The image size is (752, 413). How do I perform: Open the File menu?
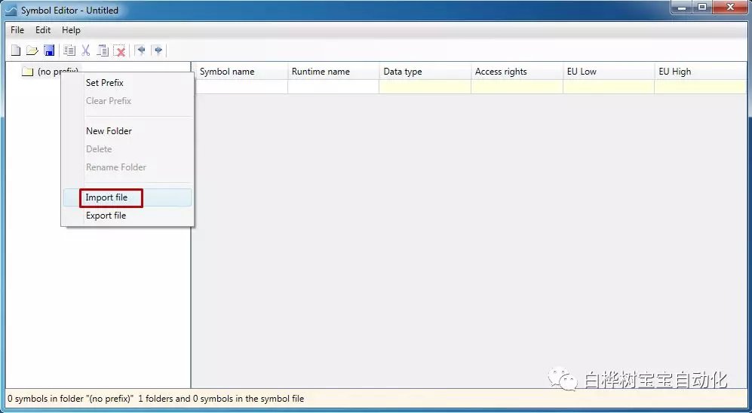(17, 30)
